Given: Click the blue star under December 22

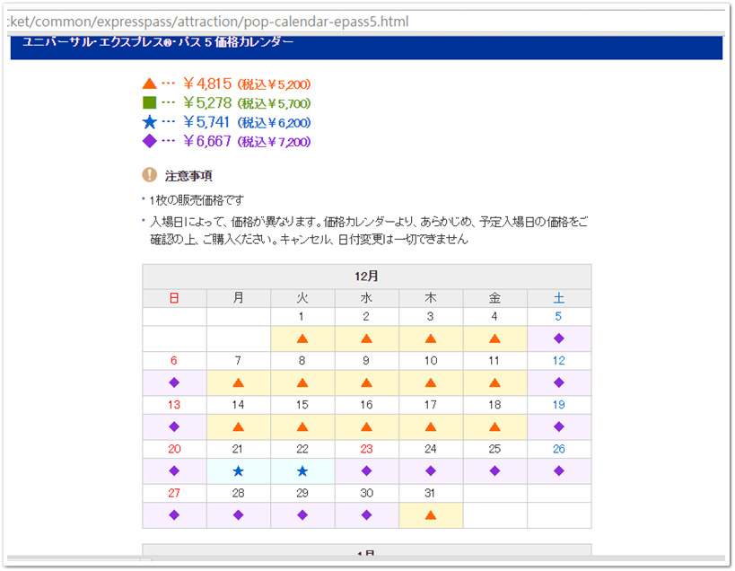Looking at the screenshot, I should click(x=302, y=470).
